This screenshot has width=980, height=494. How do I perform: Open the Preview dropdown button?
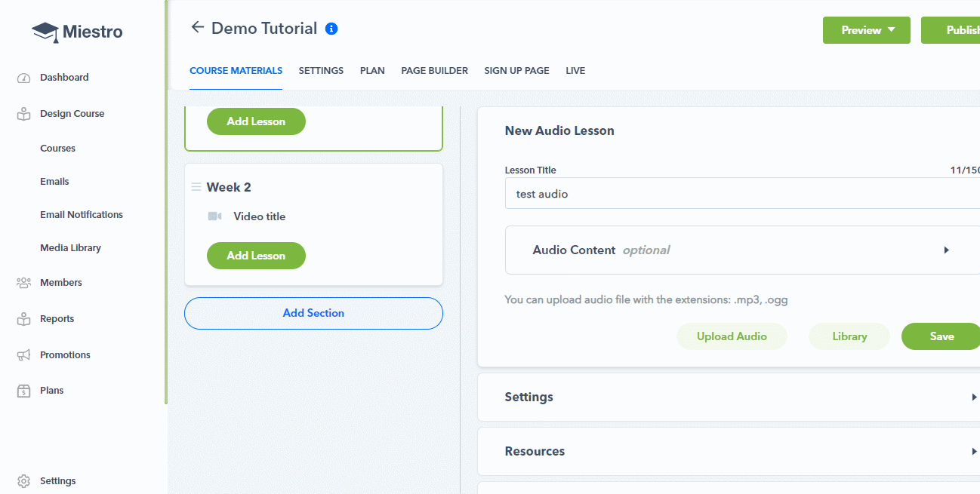(867, 30)
